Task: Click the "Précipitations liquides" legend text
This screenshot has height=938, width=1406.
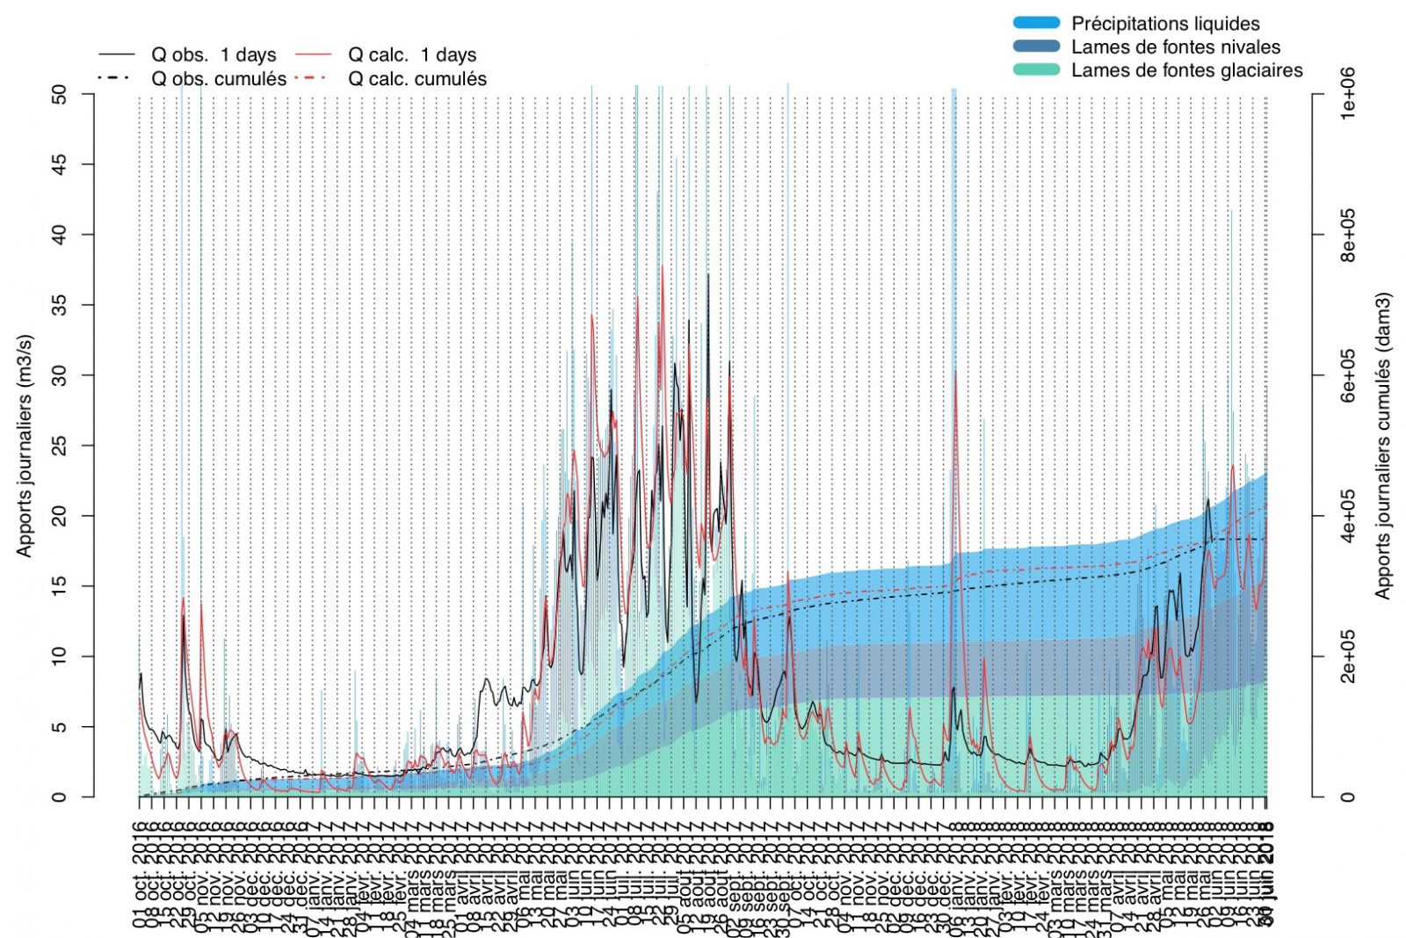Action: pos(1165,24)
